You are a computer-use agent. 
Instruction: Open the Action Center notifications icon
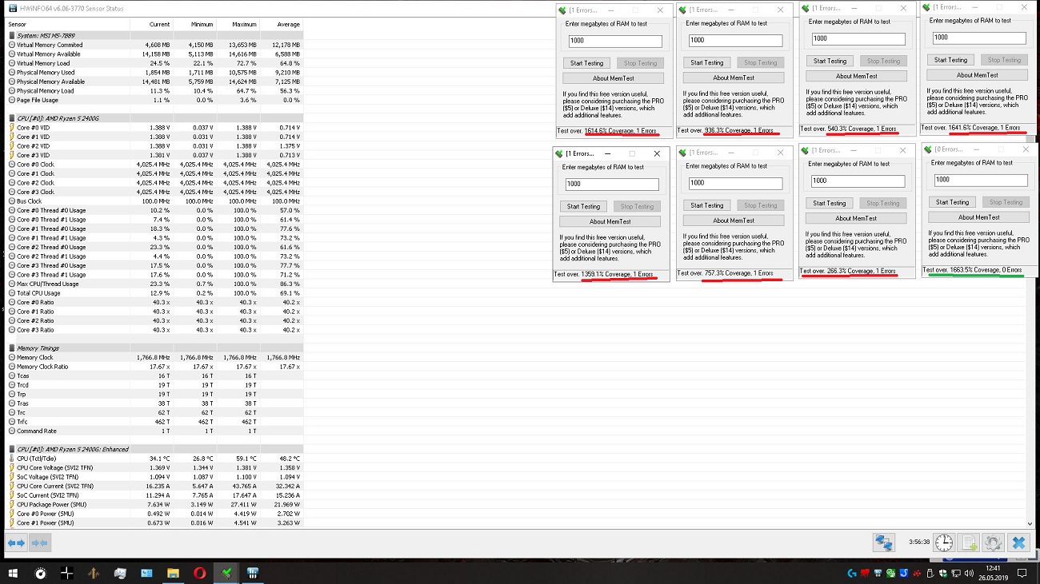pyautogui.click(x=1022, y=573)
